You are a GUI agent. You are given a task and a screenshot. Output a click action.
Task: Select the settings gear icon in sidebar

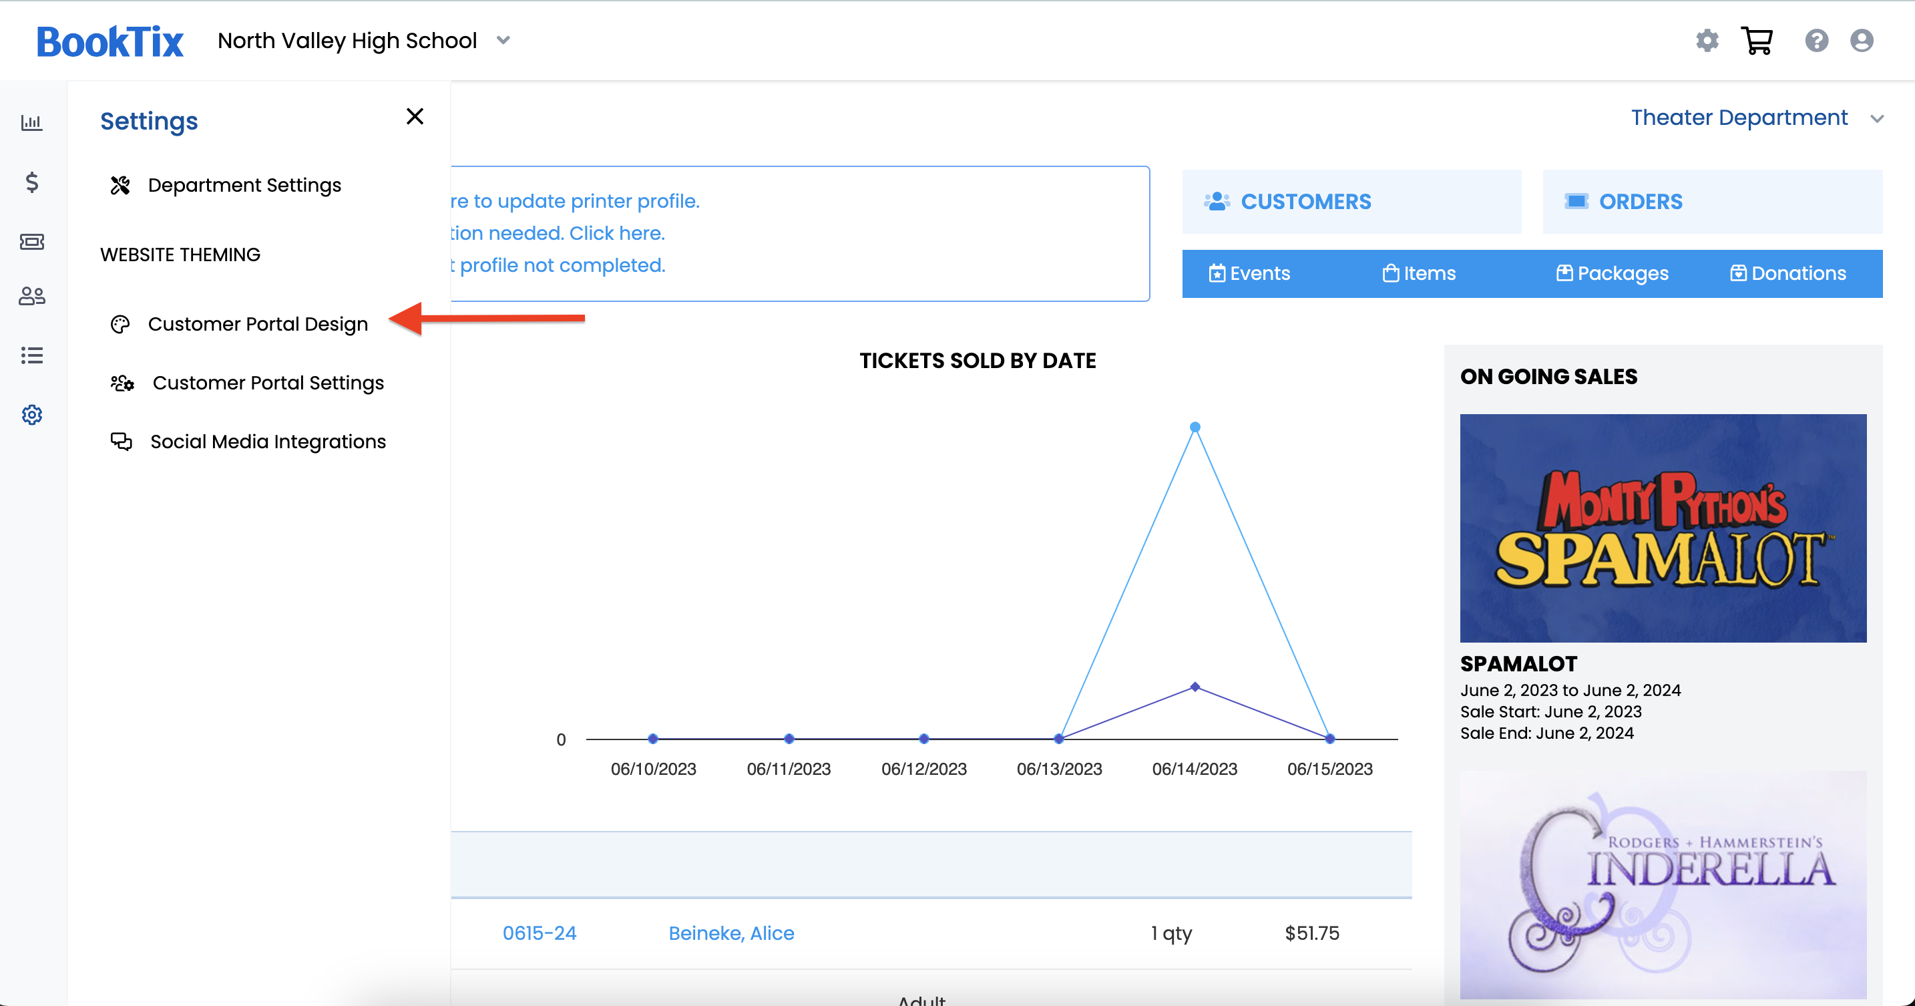[x=31, y=414]
